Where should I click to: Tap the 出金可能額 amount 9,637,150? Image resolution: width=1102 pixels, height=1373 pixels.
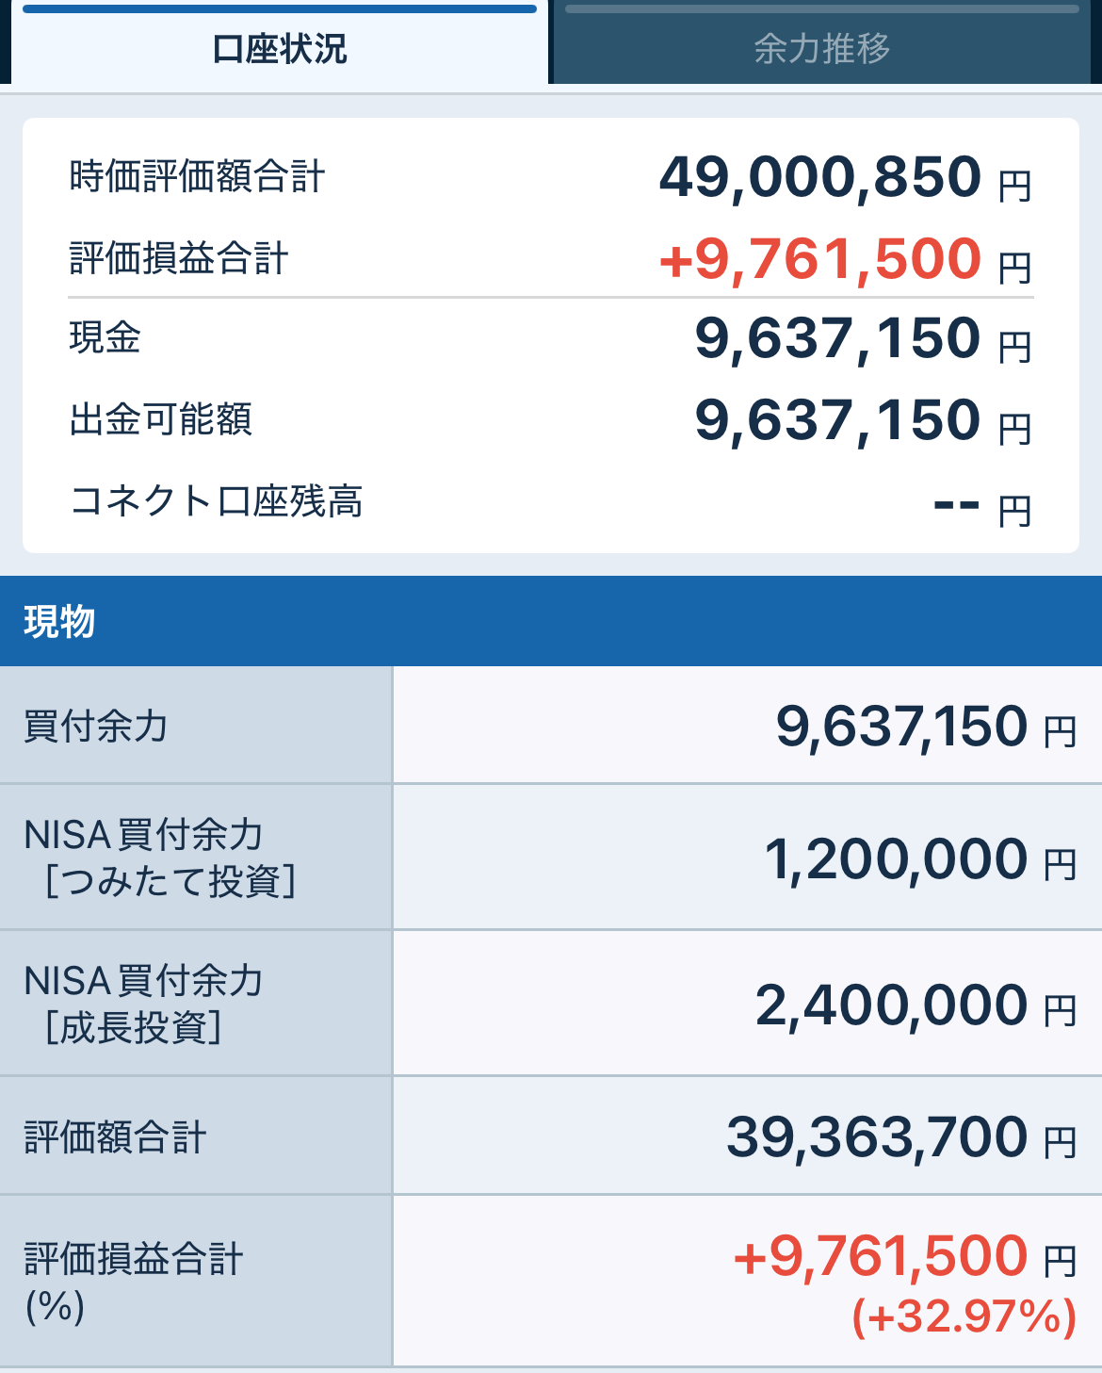pos(836,419)
